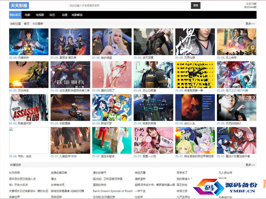The image size is (266, 199).
Task: Click the 首页 breadcrumb link
Action: coord(26,24)
